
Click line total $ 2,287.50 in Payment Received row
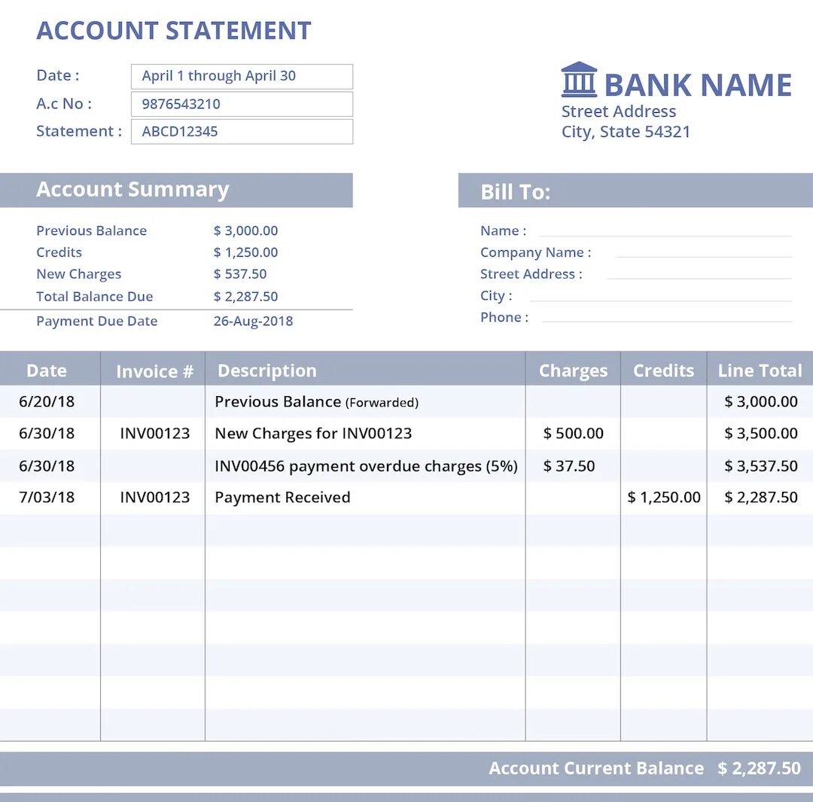tap(760, 498)
